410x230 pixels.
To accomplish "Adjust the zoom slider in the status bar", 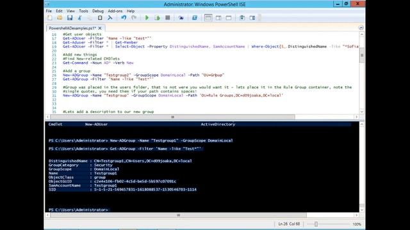I will [316, 224].
